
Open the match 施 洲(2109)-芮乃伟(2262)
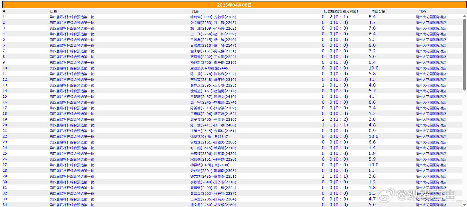coord(213,28)
